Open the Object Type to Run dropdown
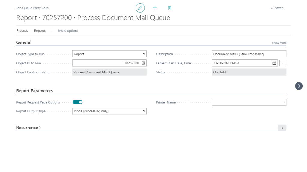307x172 pixels. [144, 54]
